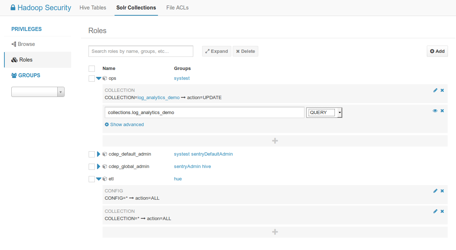Delete the privilege being edited with QUERY

point(442,111)
